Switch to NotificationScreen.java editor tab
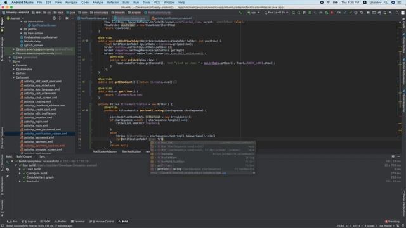406x228 pixels. tap(93, 18)
